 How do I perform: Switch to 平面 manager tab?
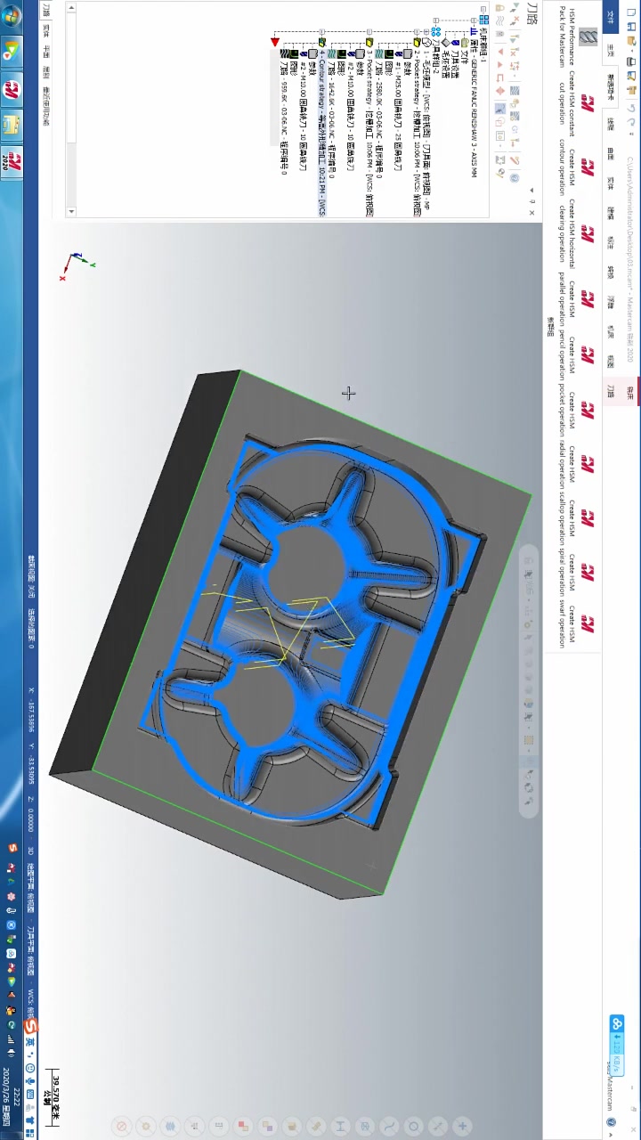tap(46, 52)
